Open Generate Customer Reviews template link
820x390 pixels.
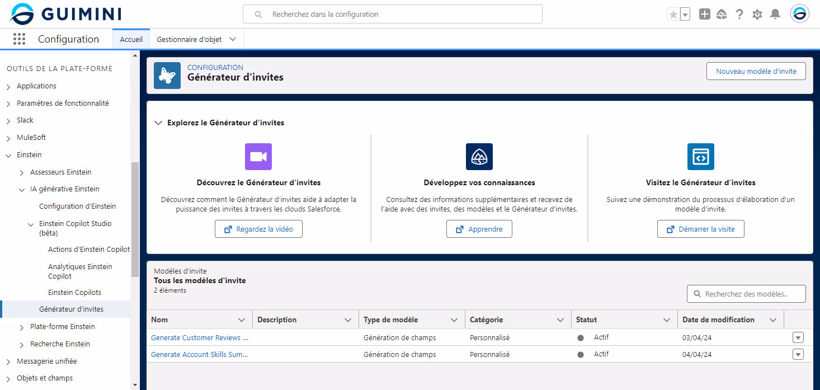click(199, 337)
